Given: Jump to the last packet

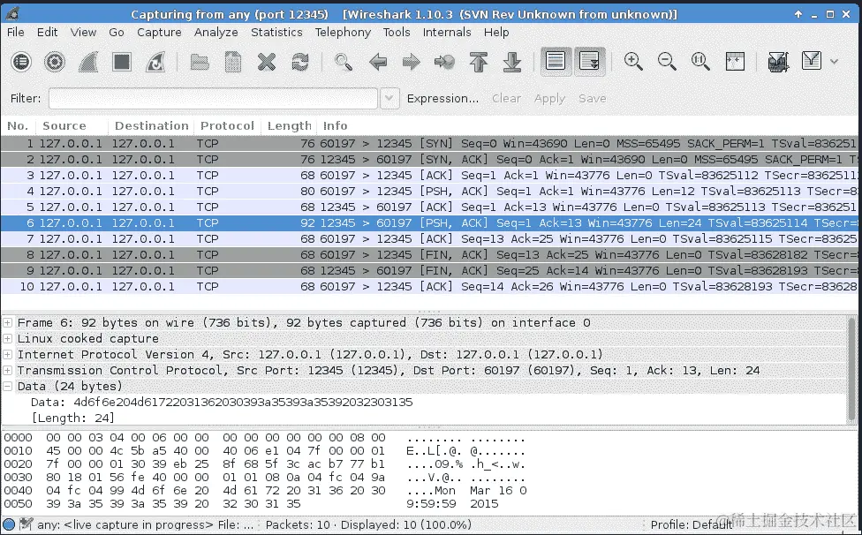Looking at the screenshot, I should coord(512,62).
